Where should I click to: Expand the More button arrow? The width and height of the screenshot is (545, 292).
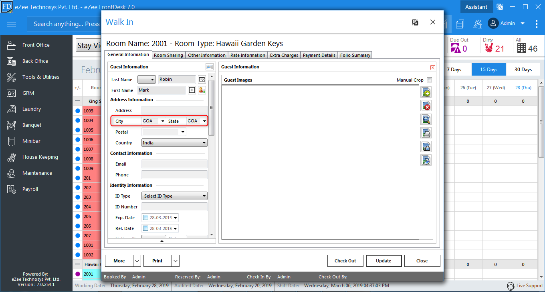137,261
